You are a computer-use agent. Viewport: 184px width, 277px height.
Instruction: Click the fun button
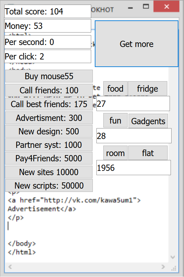click(x=115, y=121)
